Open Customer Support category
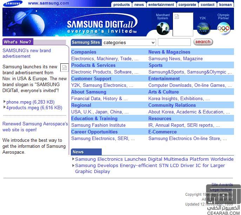 pos(91,78)
